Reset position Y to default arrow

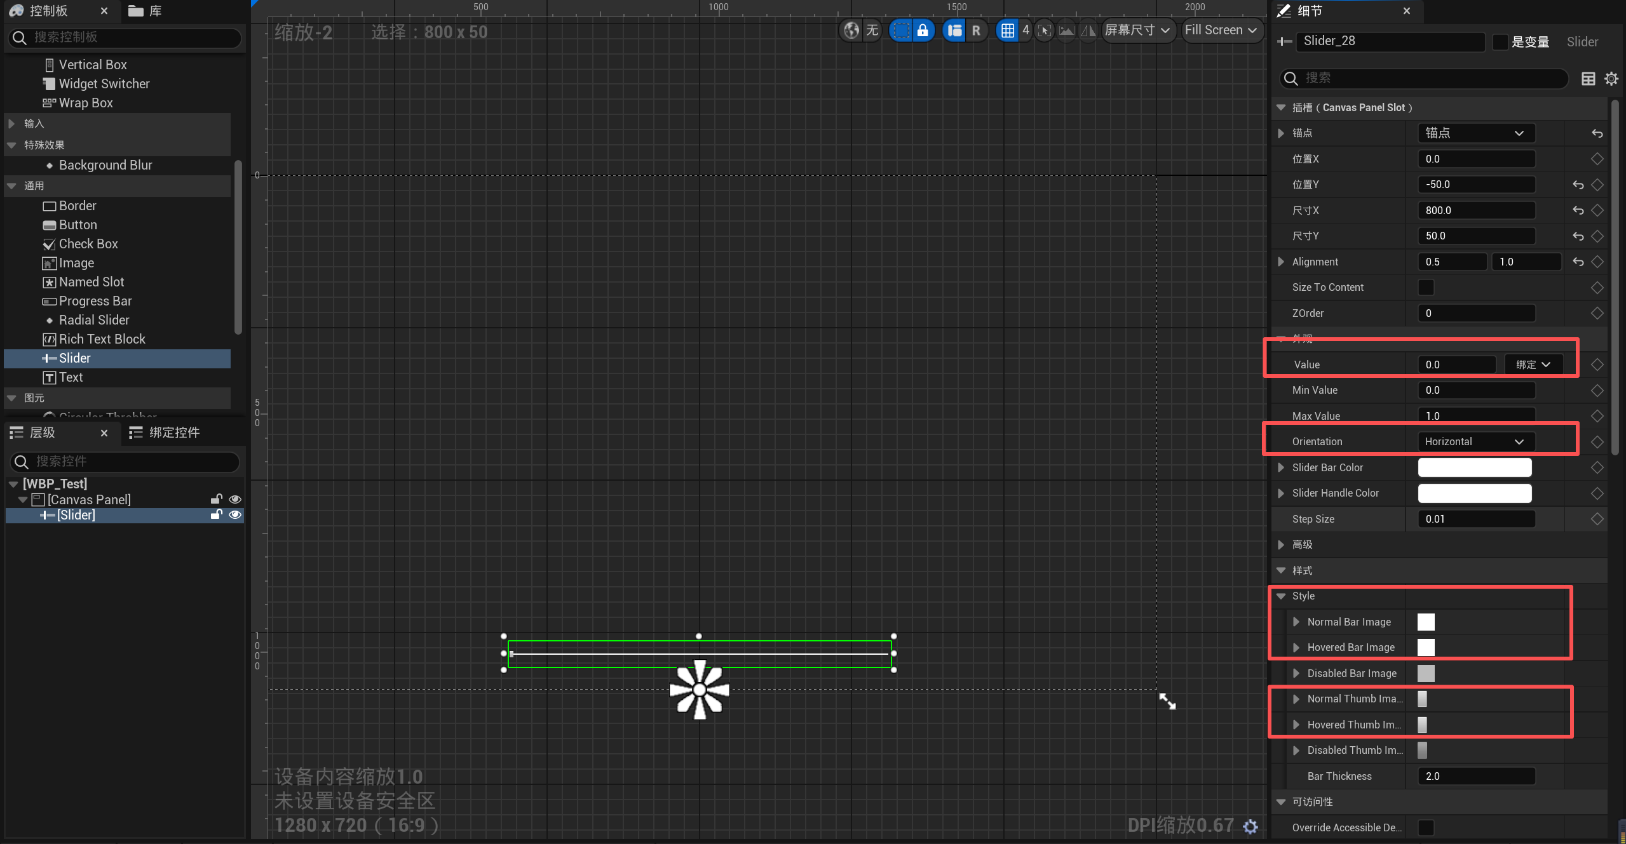pyautogui.click(x=1578, y=185)
